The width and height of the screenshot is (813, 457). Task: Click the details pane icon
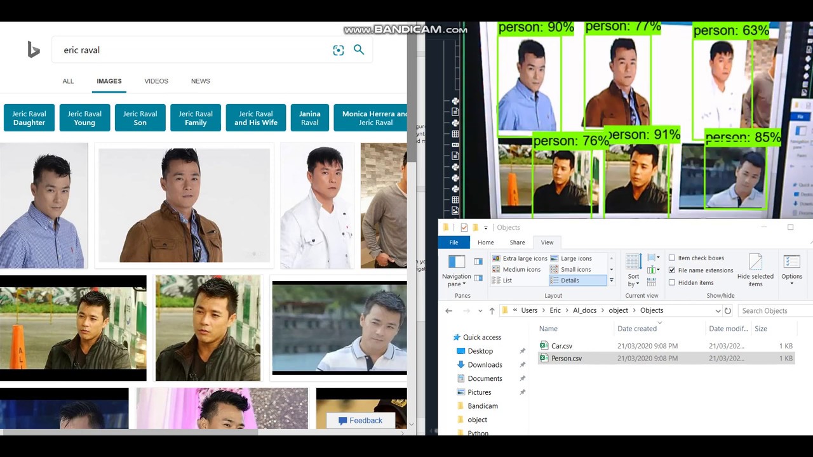pyautogui.click(x=478, y=278)
